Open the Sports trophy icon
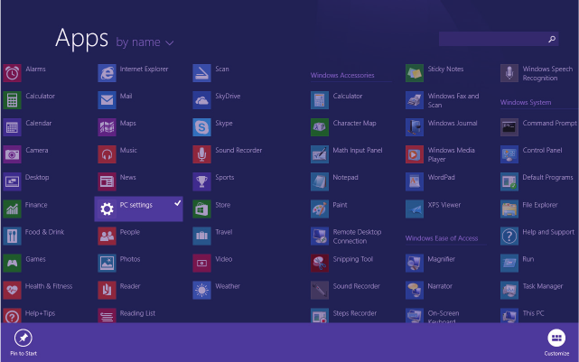Viewport: 579px width, 362px height. [201, 181]
